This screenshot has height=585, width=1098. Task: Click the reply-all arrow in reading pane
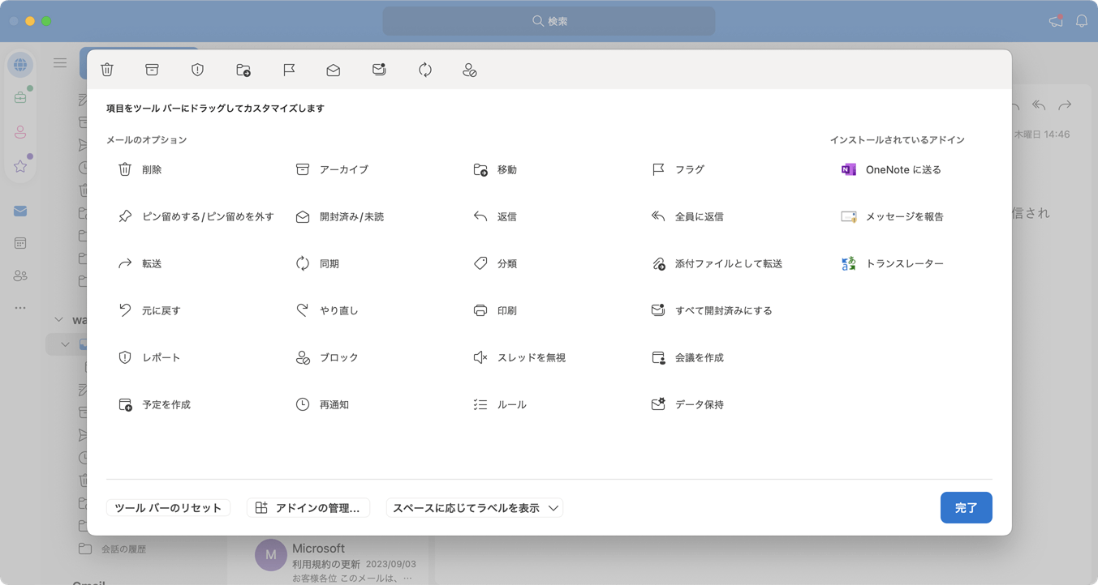coord(1039,105)
